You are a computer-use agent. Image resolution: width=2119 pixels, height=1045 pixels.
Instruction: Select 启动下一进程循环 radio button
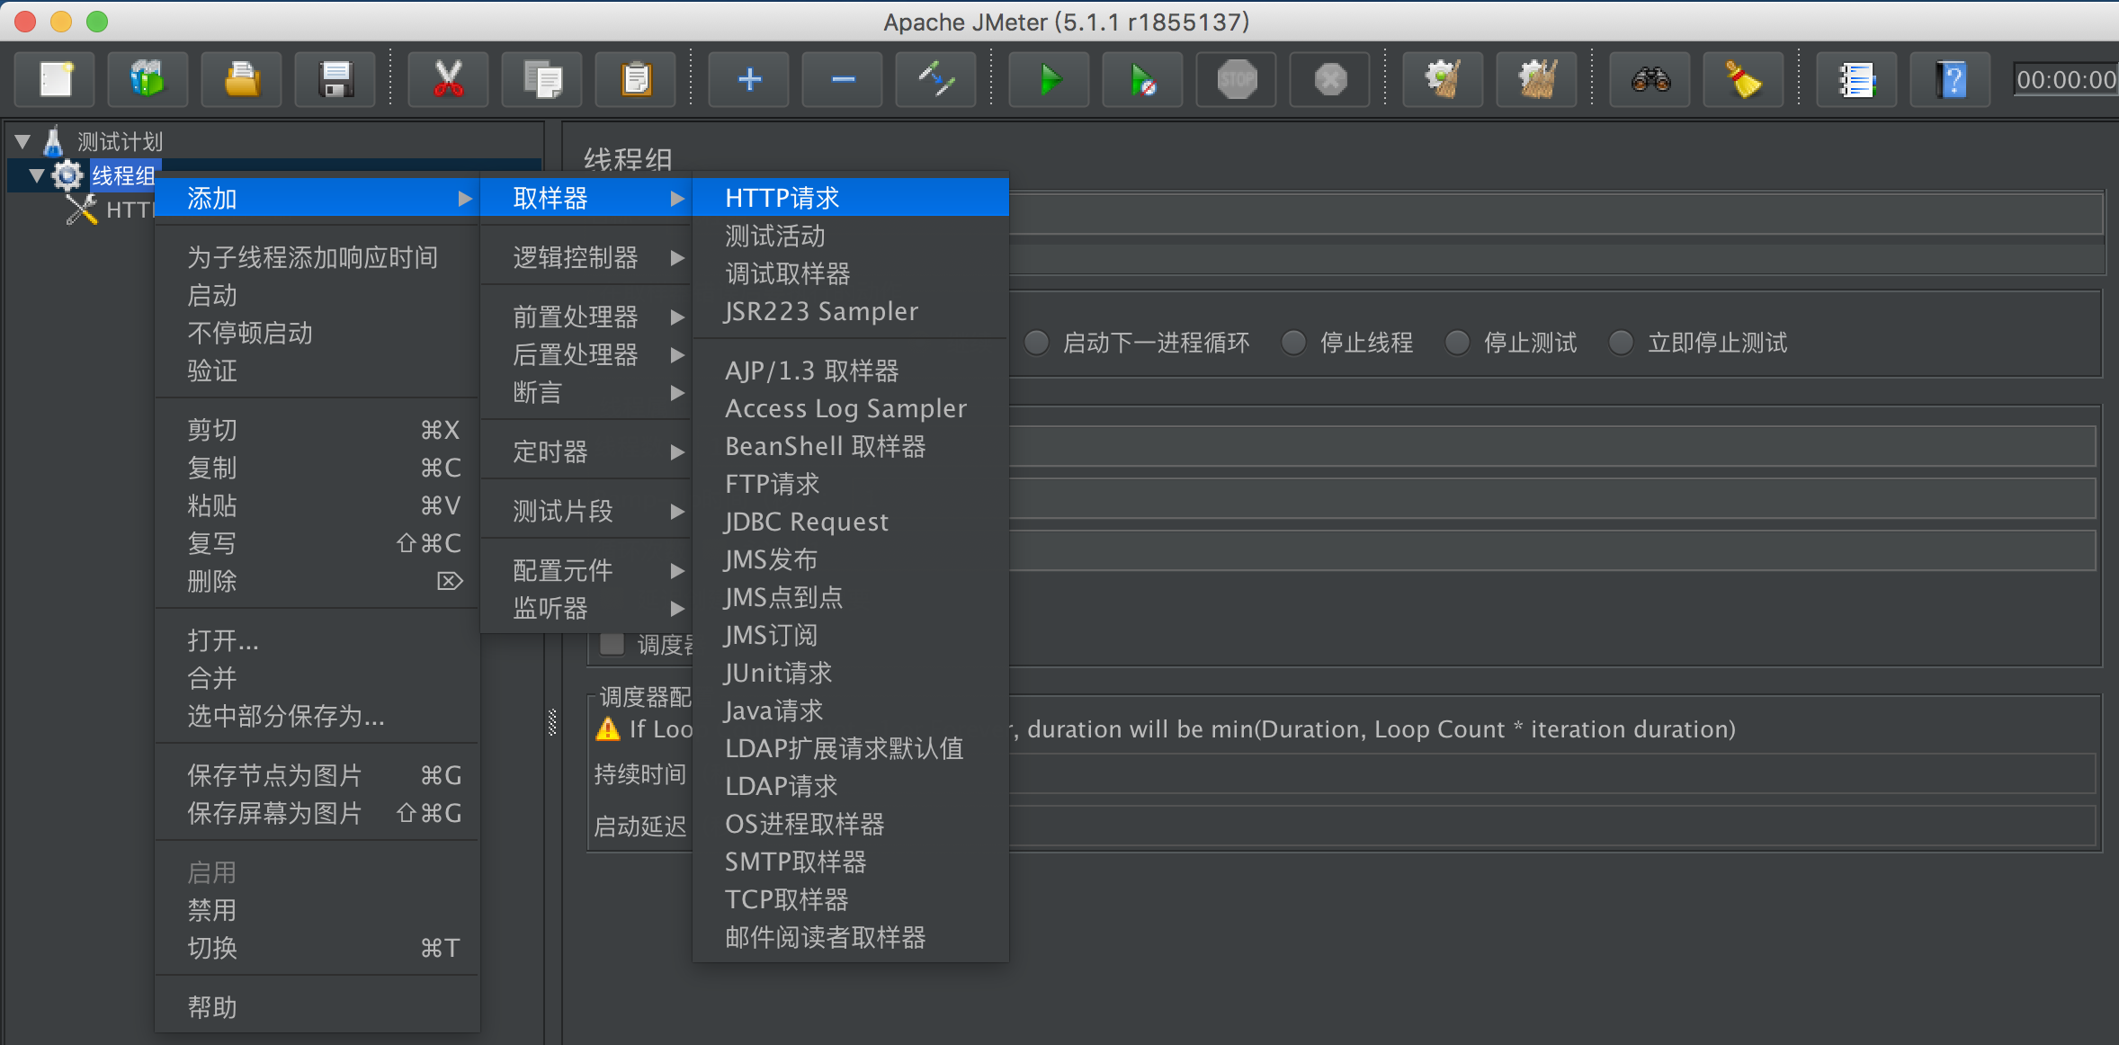1037,343
